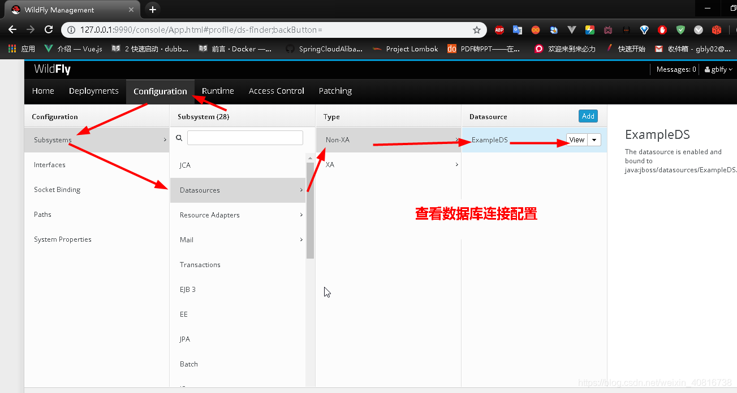Click the magnifier icon in subsystem search
Screen dimensions: 737x393
tap(179, 138)
